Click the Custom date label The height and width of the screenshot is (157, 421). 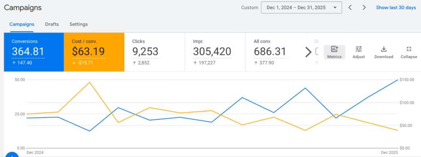tap(250, 7)
